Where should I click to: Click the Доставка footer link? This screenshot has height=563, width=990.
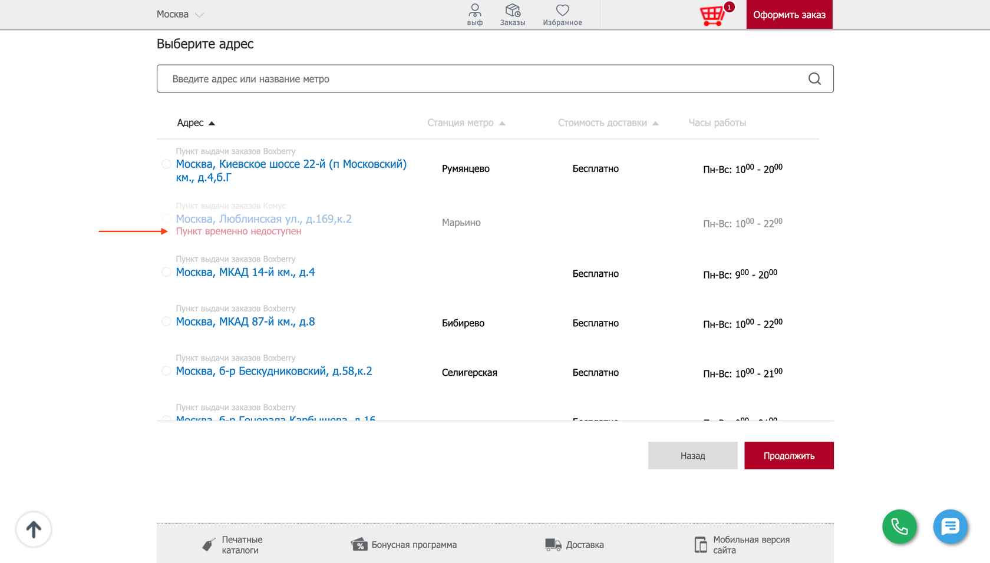coord(585,545)
